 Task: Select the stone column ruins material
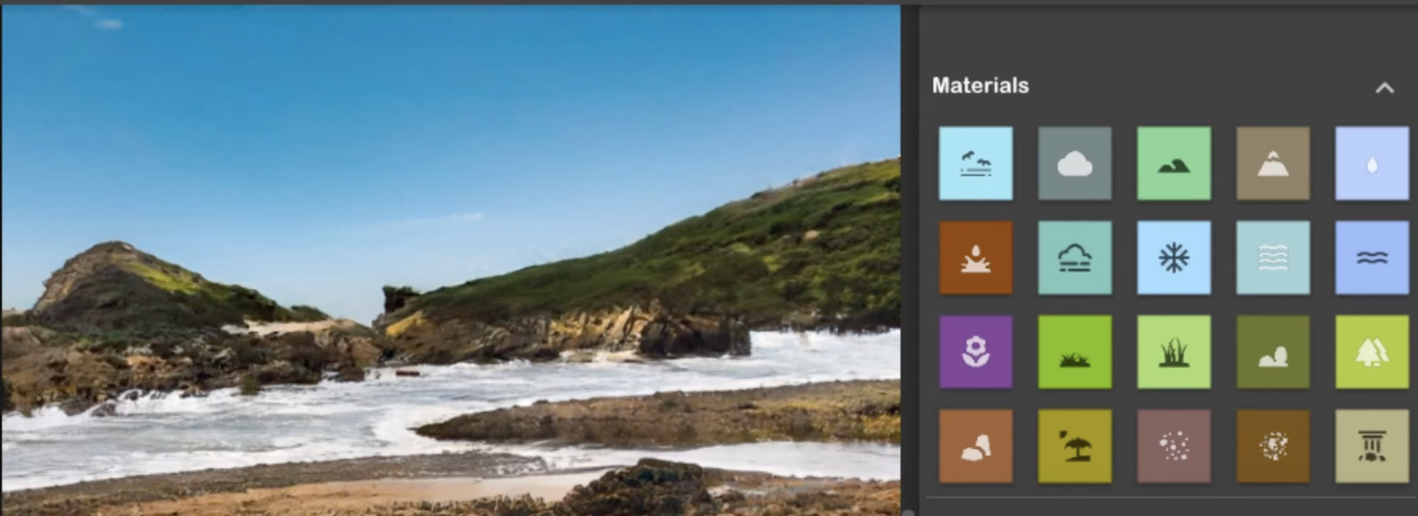click(1372, 446)
